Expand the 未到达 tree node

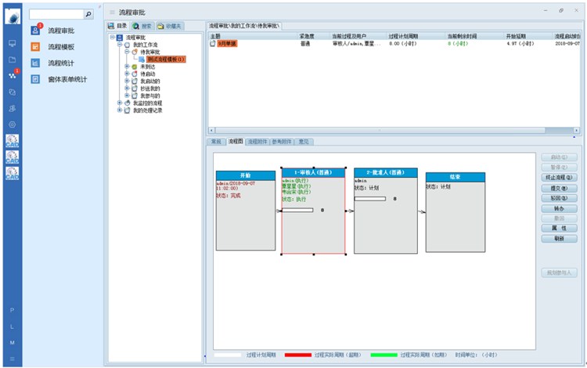point(126,67)
